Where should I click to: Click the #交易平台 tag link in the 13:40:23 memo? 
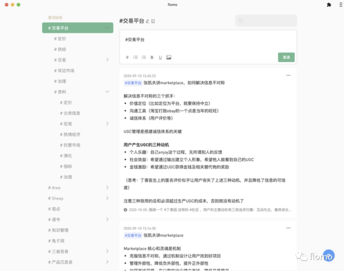tap(133, 83)
